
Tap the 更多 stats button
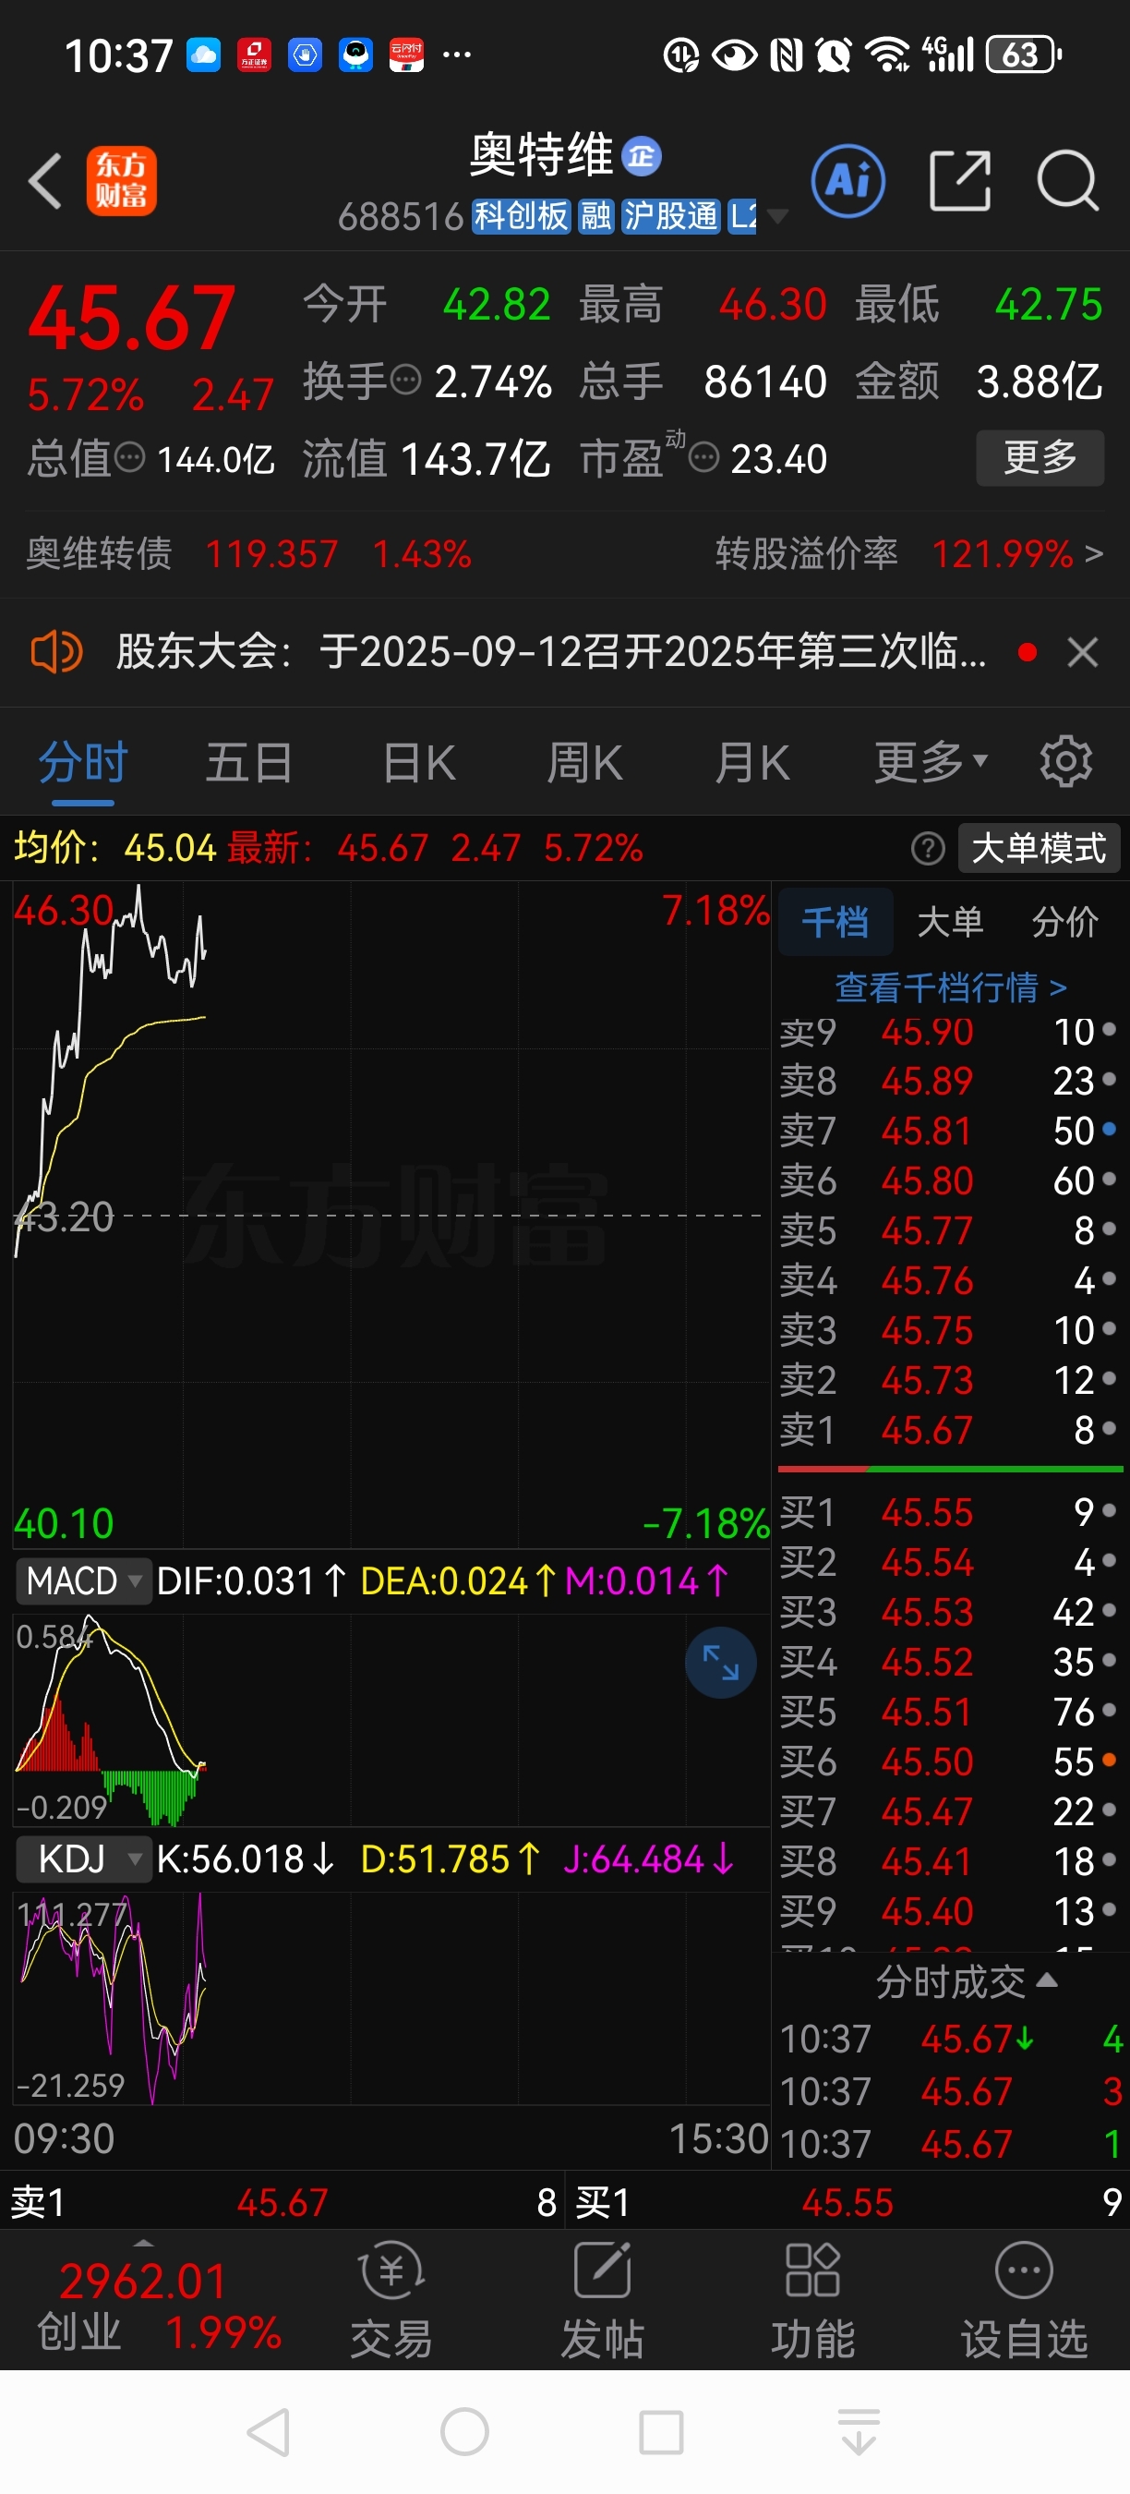pos(1040,457)
